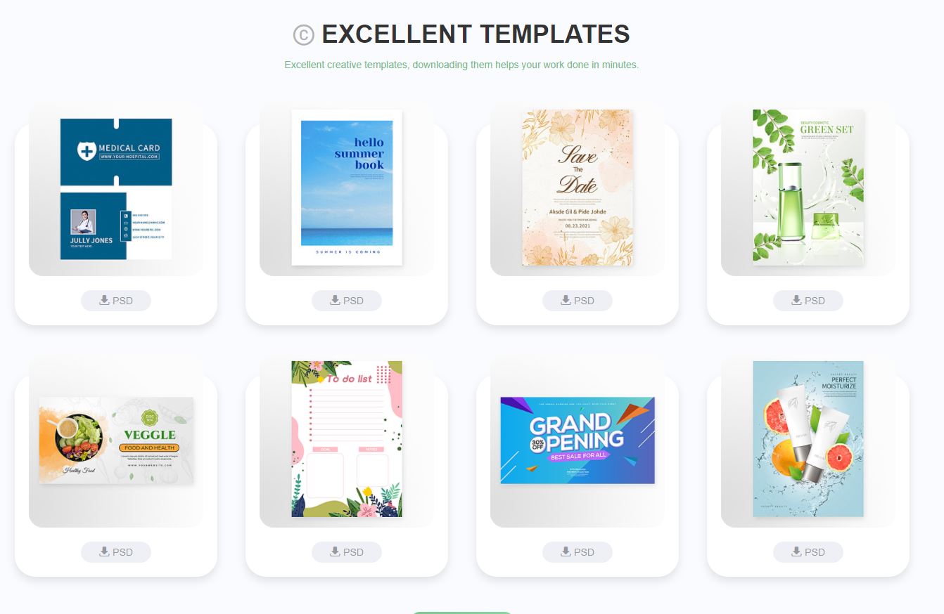
Task: Download PSD for the Medical Card template
Action: [116, 301]
